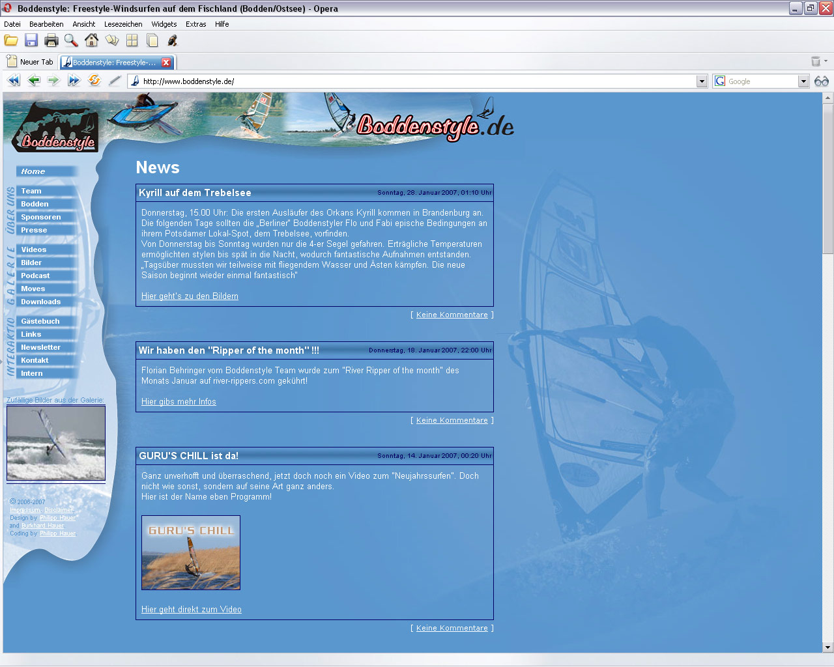Open the Newsletter page
834x667 pixels.
(x=47, y=347)
